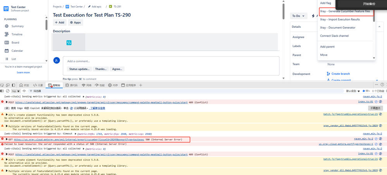Click the Test Center project avatar icon
387x175 pixels.
tap(6, 9)
